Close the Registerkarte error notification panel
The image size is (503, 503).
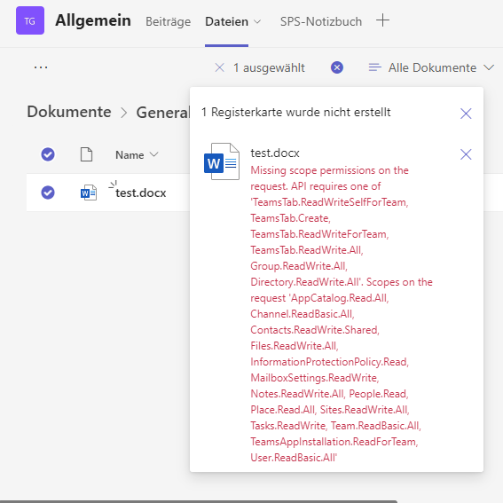point(466,114)
